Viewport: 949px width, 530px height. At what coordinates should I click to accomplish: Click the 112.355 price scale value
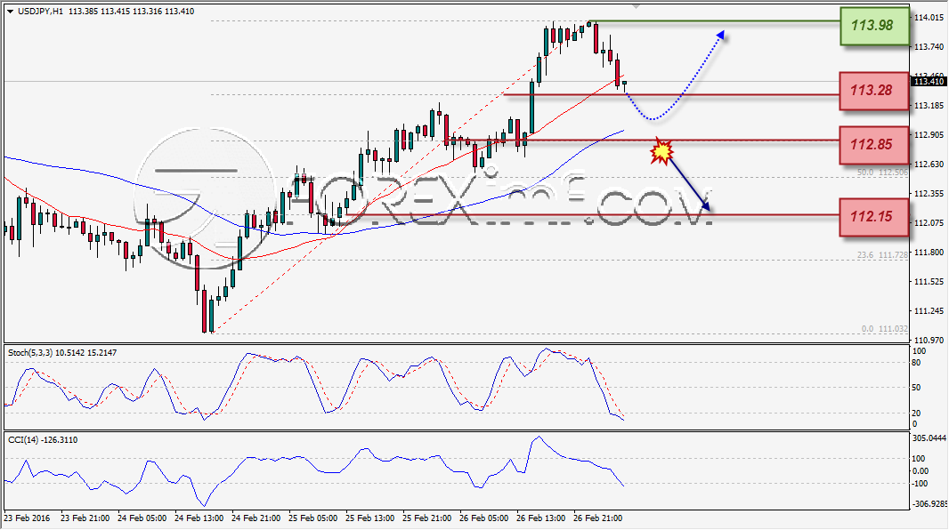click(x=929, y=193)
